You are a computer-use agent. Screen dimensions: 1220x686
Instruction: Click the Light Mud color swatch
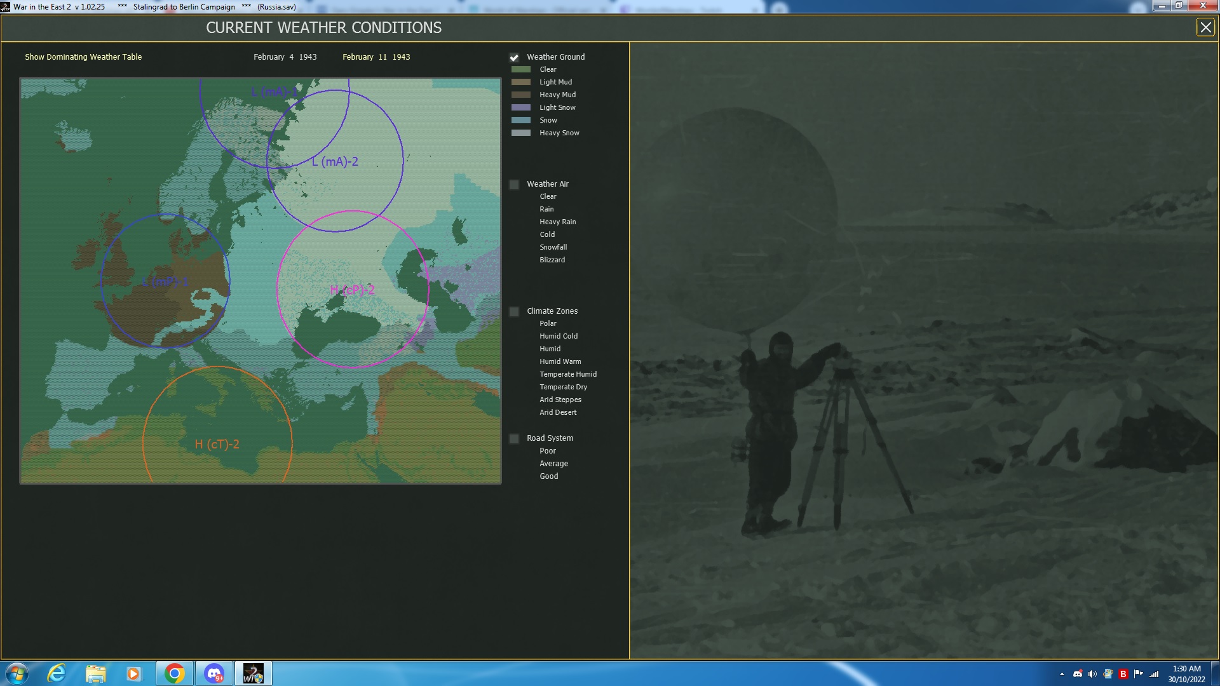[520, 82]
